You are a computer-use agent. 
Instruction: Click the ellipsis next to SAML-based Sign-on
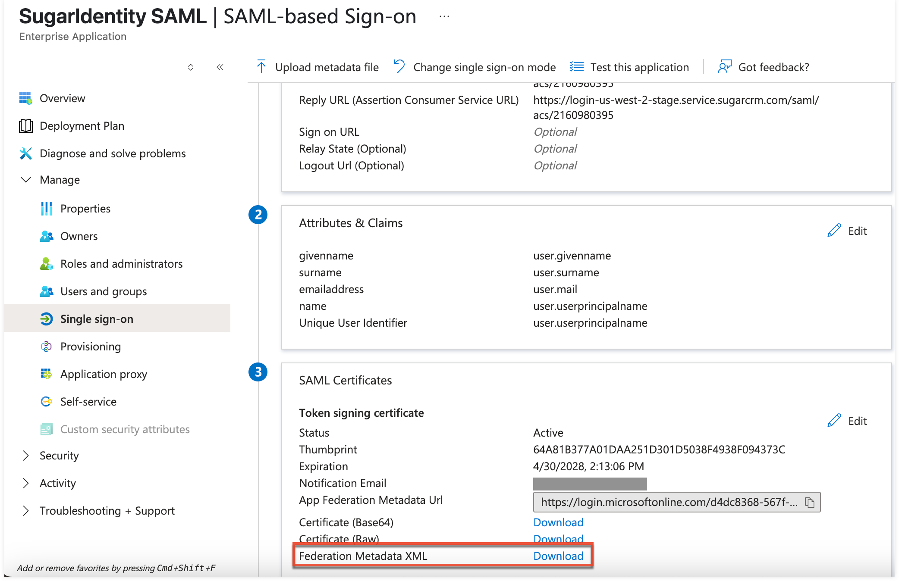(x=443, y=16)
